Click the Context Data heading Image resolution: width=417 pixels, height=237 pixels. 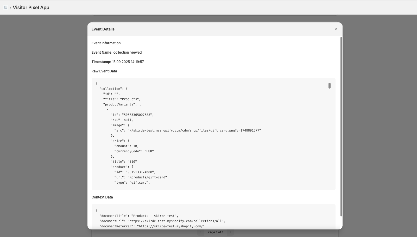(102, 197)
